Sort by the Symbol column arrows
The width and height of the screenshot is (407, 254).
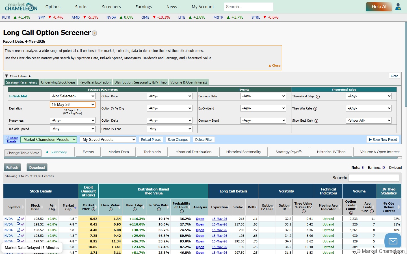[x=23, y=207]
